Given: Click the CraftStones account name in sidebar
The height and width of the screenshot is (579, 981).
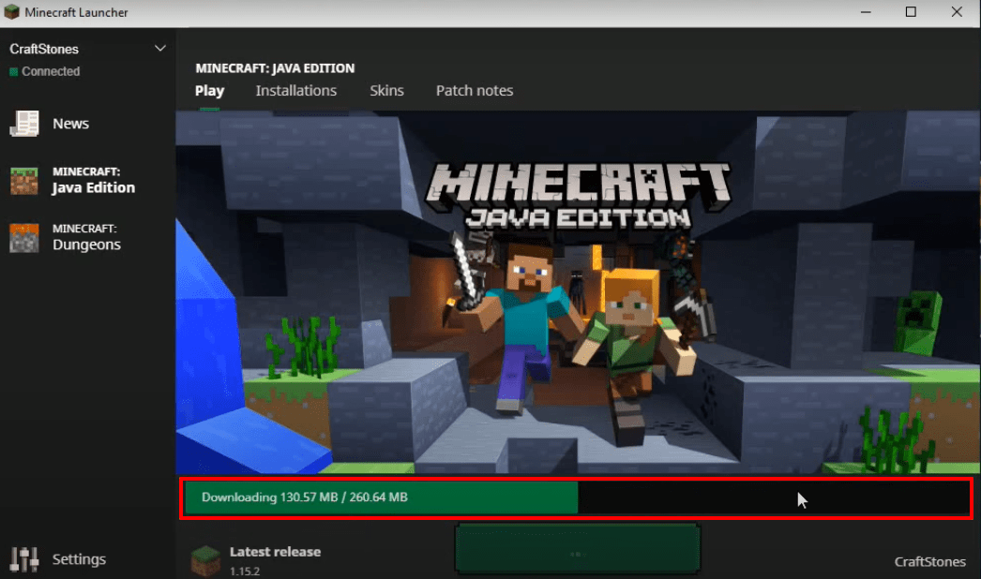Looking at the screenshot, I should 44,49.
